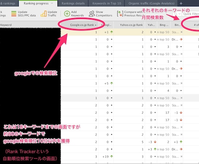Click Compare with Previous Results icon
The width and height of the screenshot is (199, 164).
[120, 14]
